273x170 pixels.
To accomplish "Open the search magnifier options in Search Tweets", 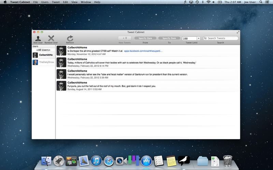I will point(205,38).
